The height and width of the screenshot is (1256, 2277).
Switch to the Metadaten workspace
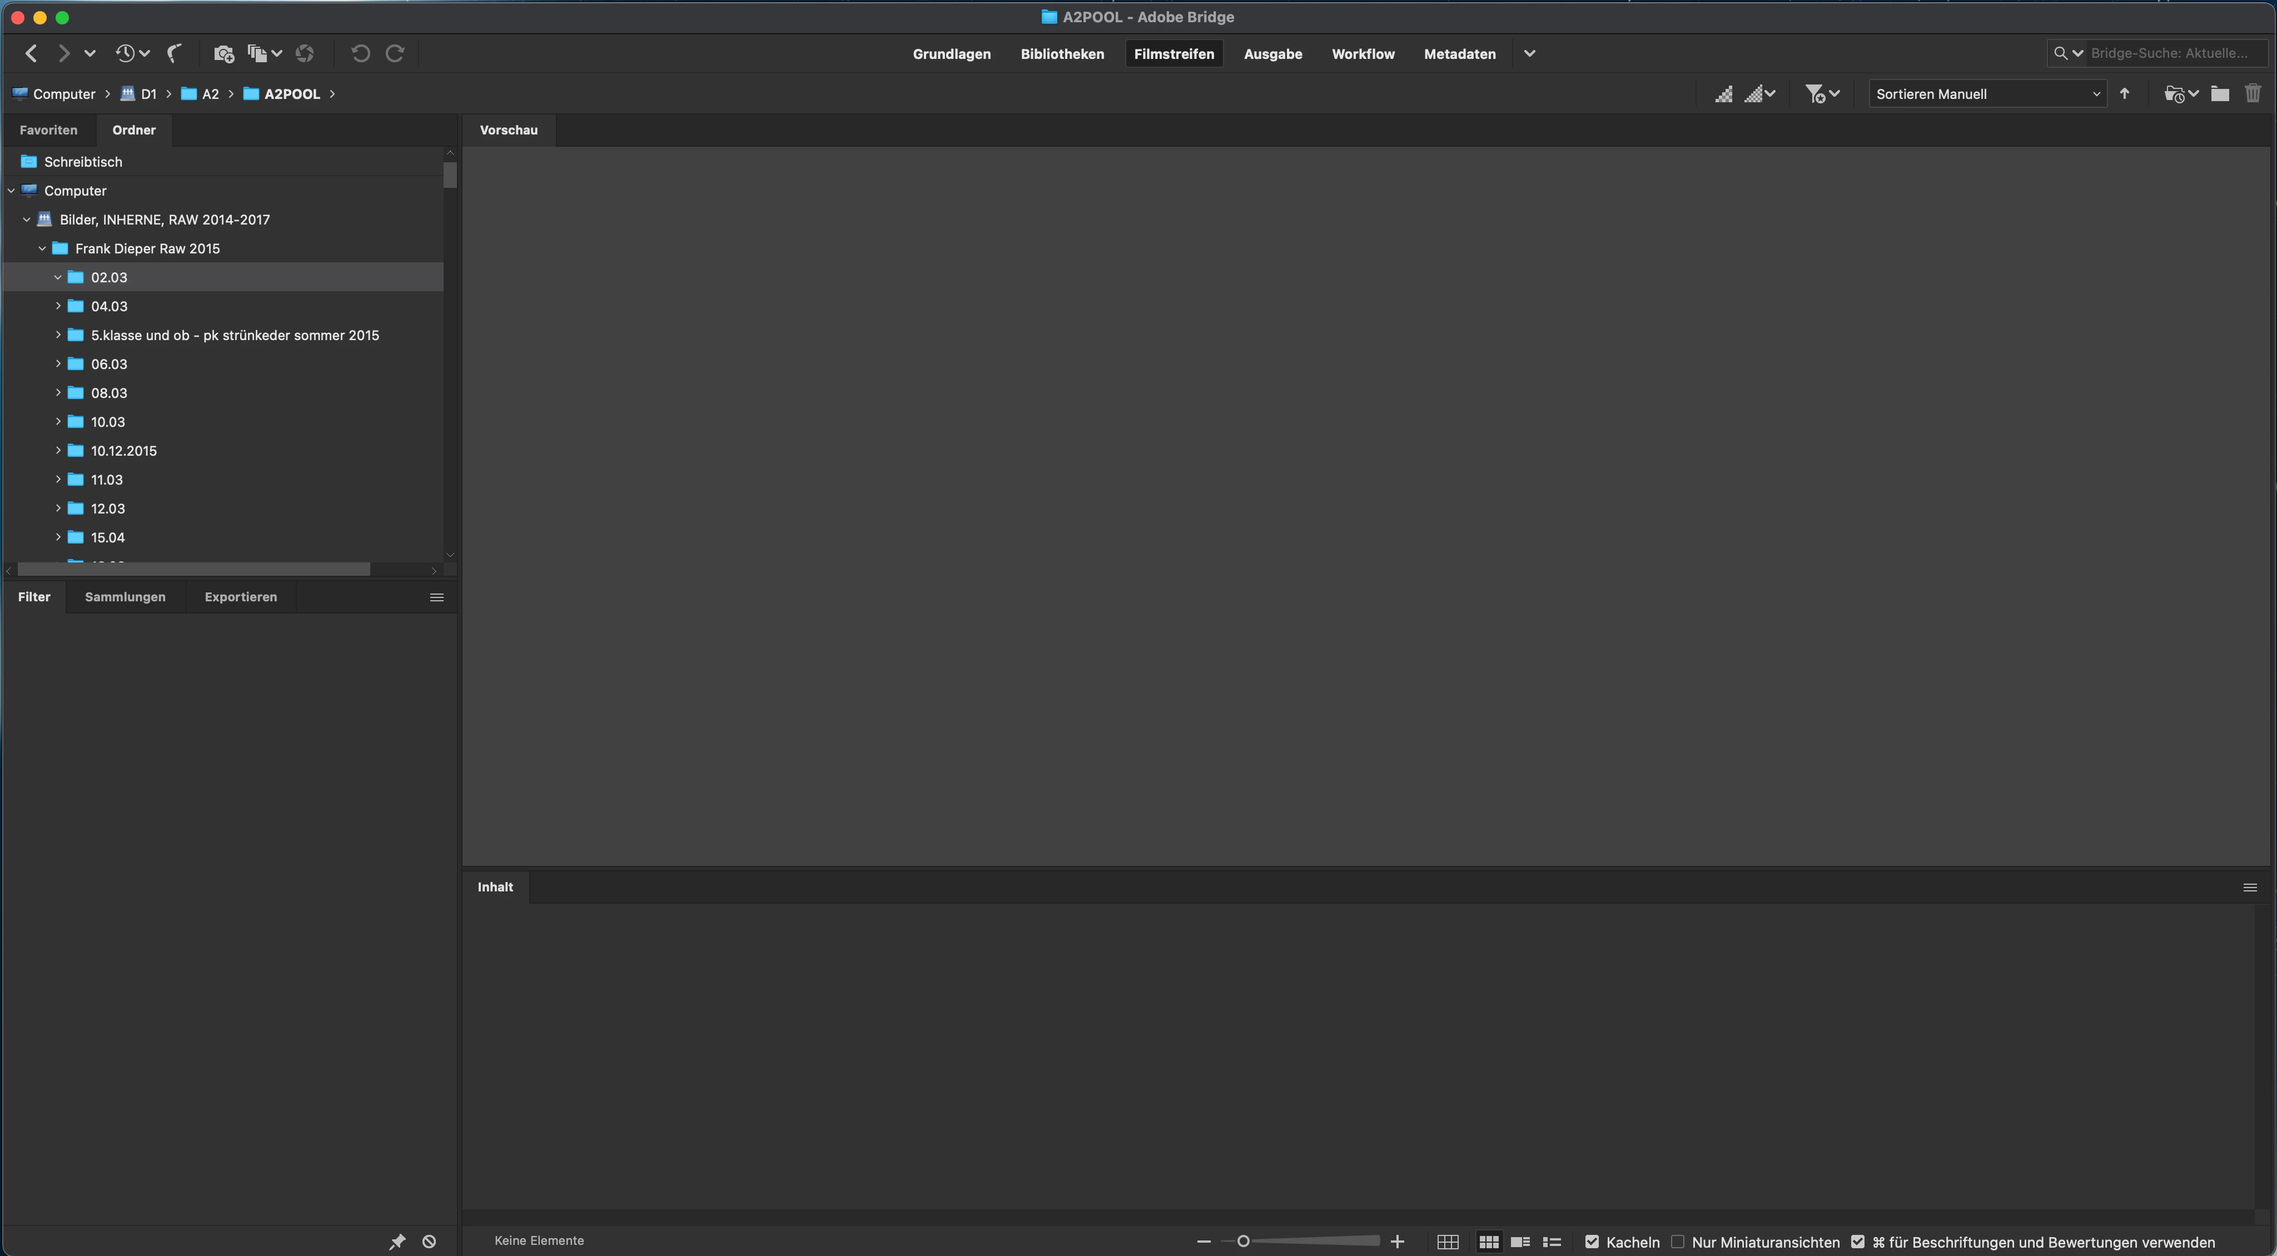(x=1459, y=54)
